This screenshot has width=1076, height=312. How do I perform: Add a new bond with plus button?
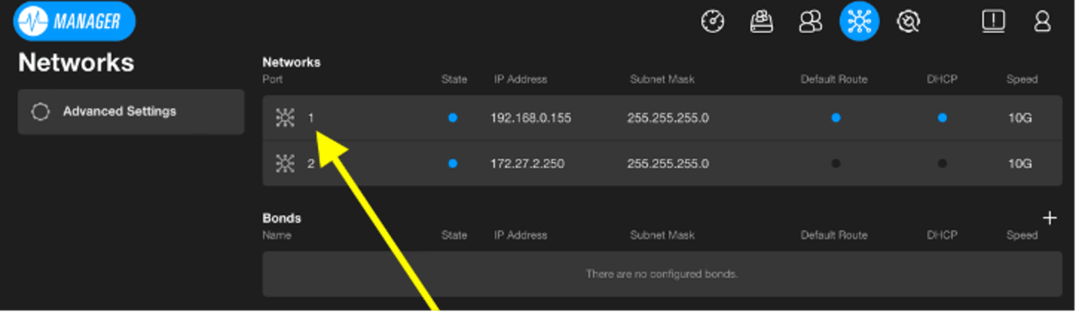pos(1049,218)
